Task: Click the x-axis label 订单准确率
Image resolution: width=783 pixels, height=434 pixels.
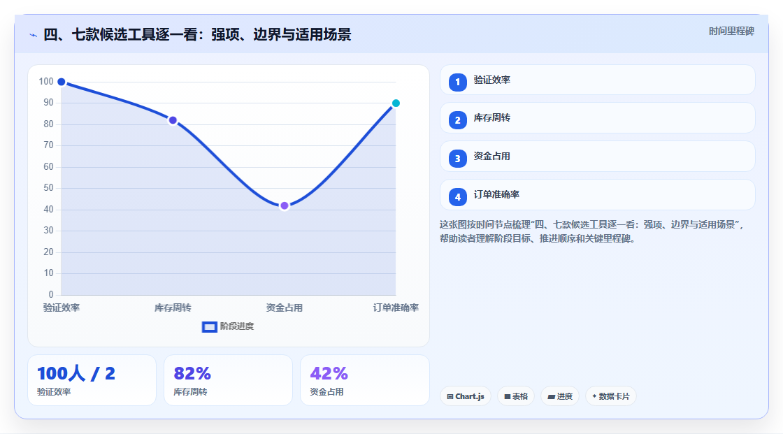Action: coord(396,308)
